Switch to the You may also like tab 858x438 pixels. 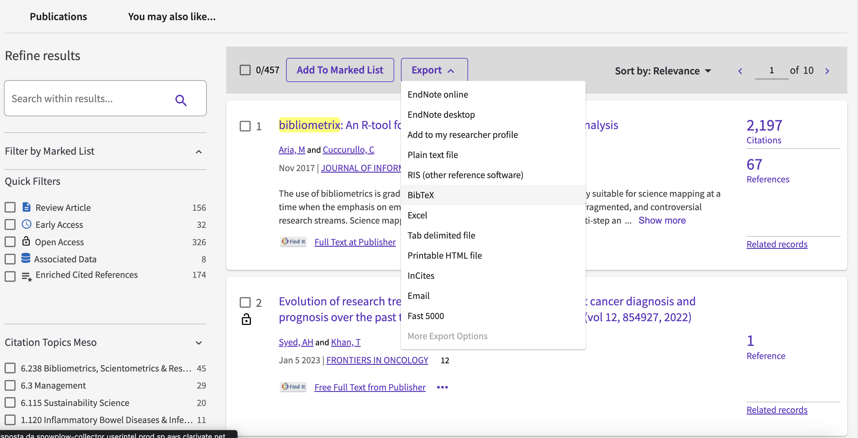pos(172,16)
